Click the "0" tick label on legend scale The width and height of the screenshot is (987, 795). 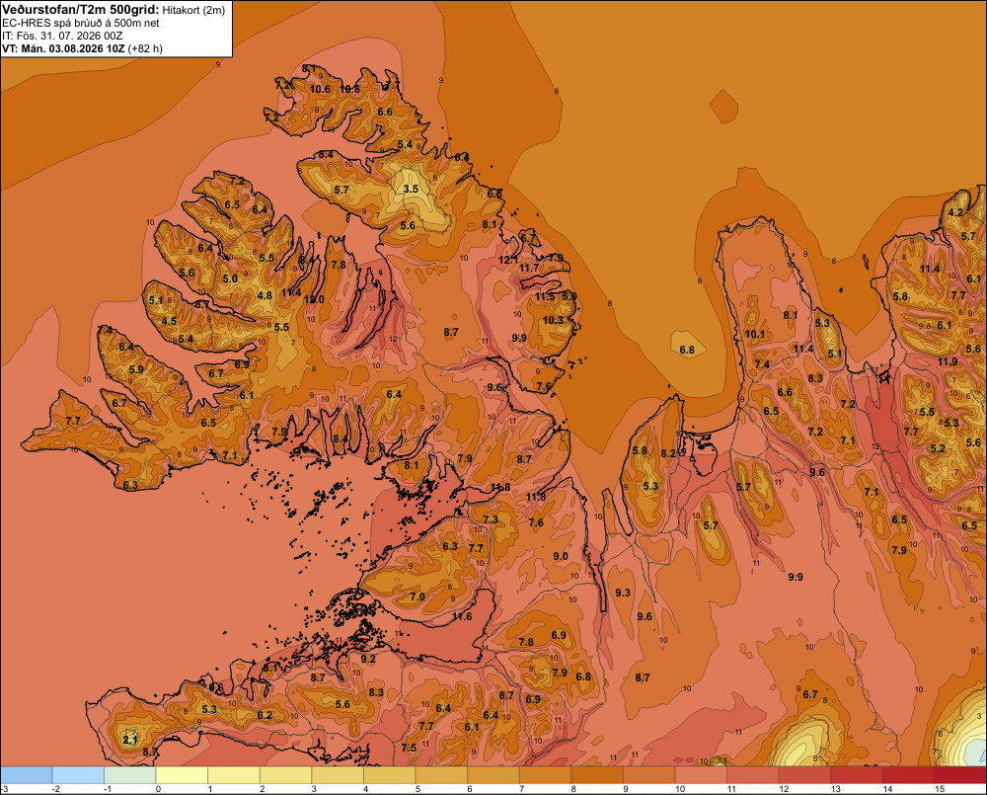tap(158, 789)
